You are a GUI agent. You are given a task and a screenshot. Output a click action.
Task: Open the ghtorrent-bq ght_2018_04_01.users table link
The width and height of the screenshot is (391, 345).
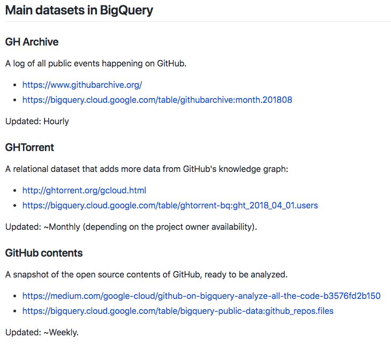click(x=170, y=206)
